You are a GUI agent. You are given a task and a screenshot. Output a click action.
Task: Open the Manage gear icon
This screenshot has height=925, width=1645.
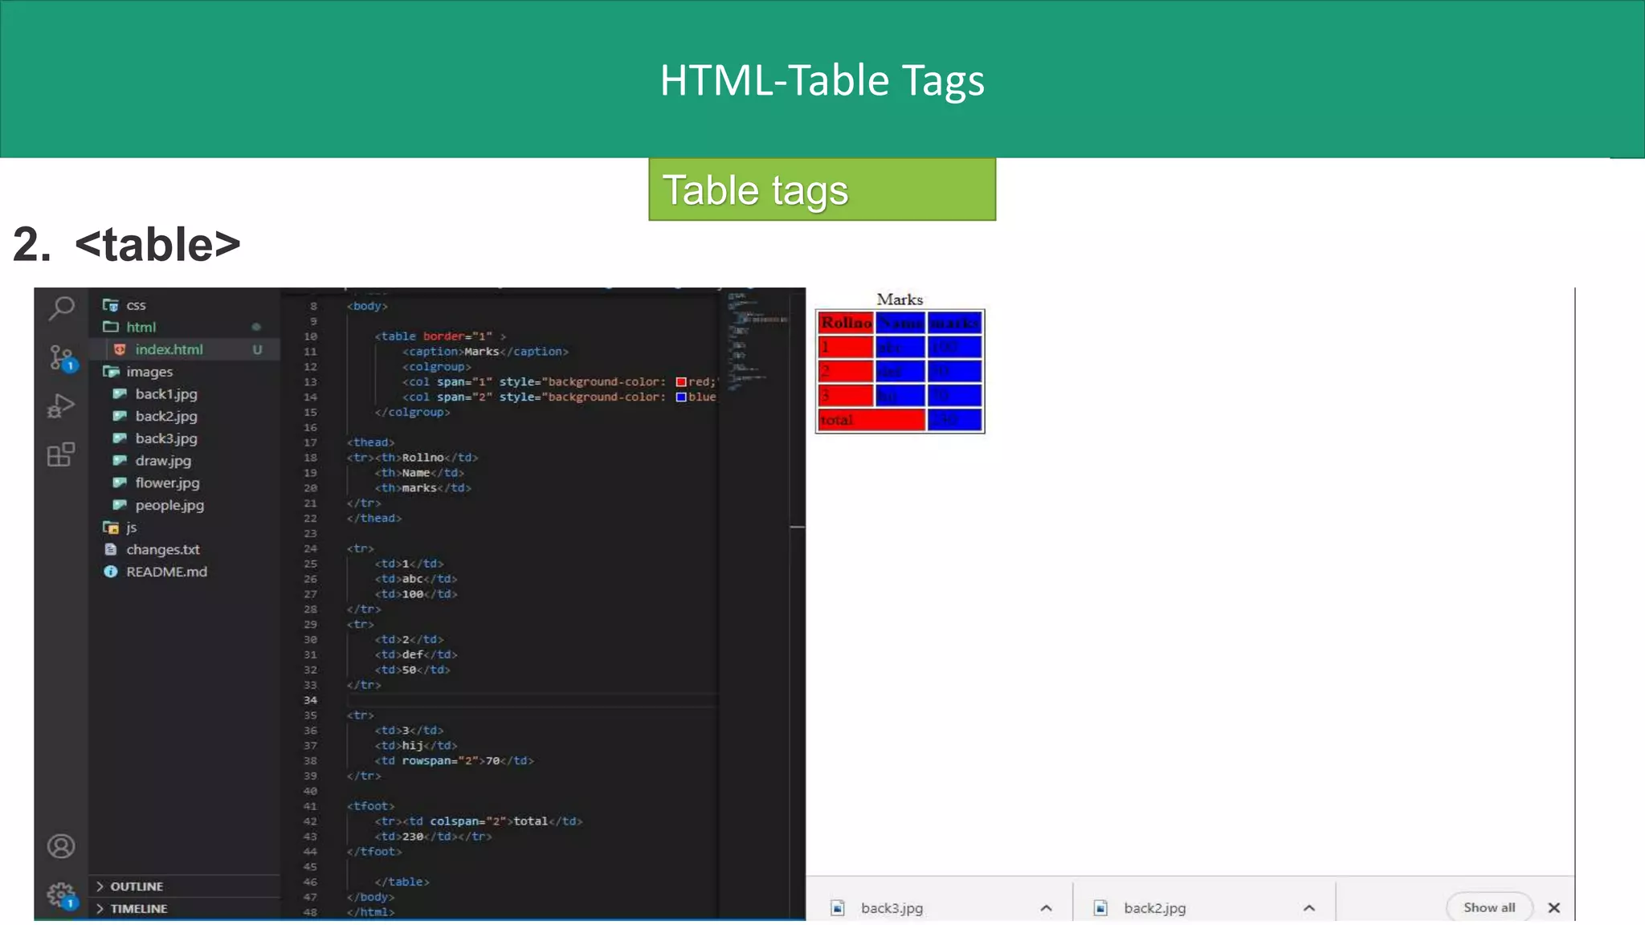tap(61, 894)
